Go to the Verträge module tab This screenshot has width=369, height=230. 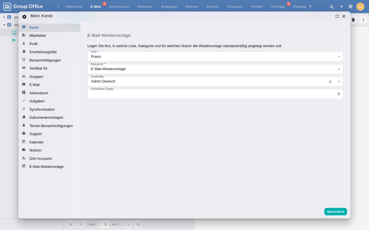[x=278, y=7]
